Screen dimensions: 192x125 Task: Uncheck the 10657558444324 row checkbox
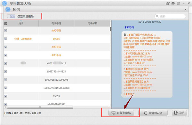(x=5, y=71)
